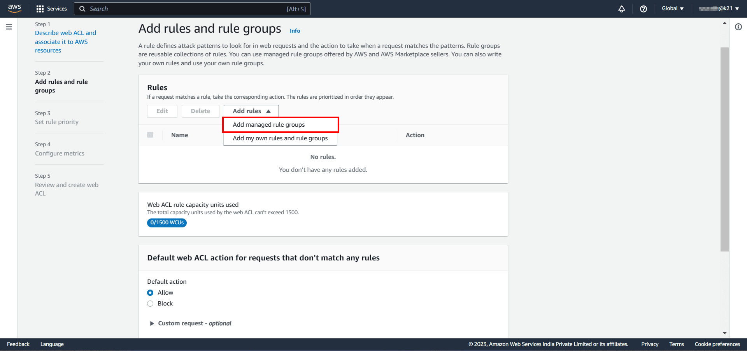Screen dimensions: 747x351
Task: Choose Add my own rules and rule groups
Action: coord(280,138)
